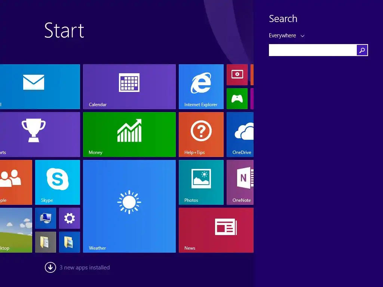Open the PC Settings gear tile
Screen dimensions: 383x287
pos(69,218)
